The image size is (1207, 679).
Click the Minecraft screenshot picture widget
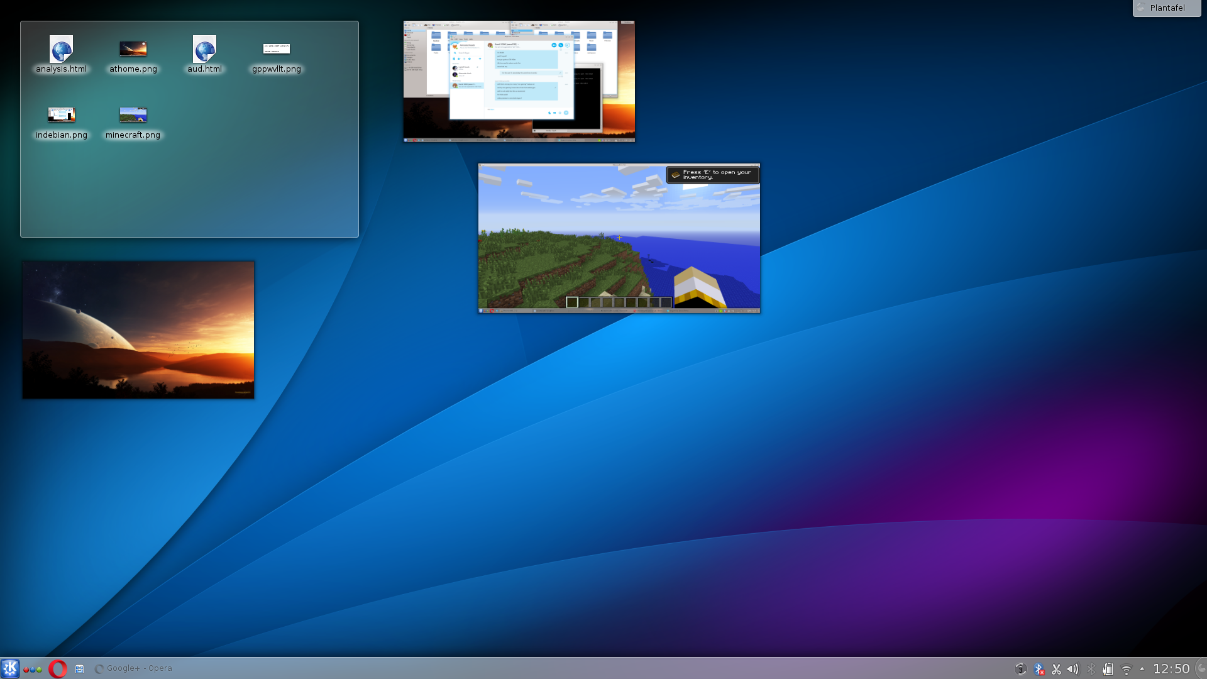point(619,238)
